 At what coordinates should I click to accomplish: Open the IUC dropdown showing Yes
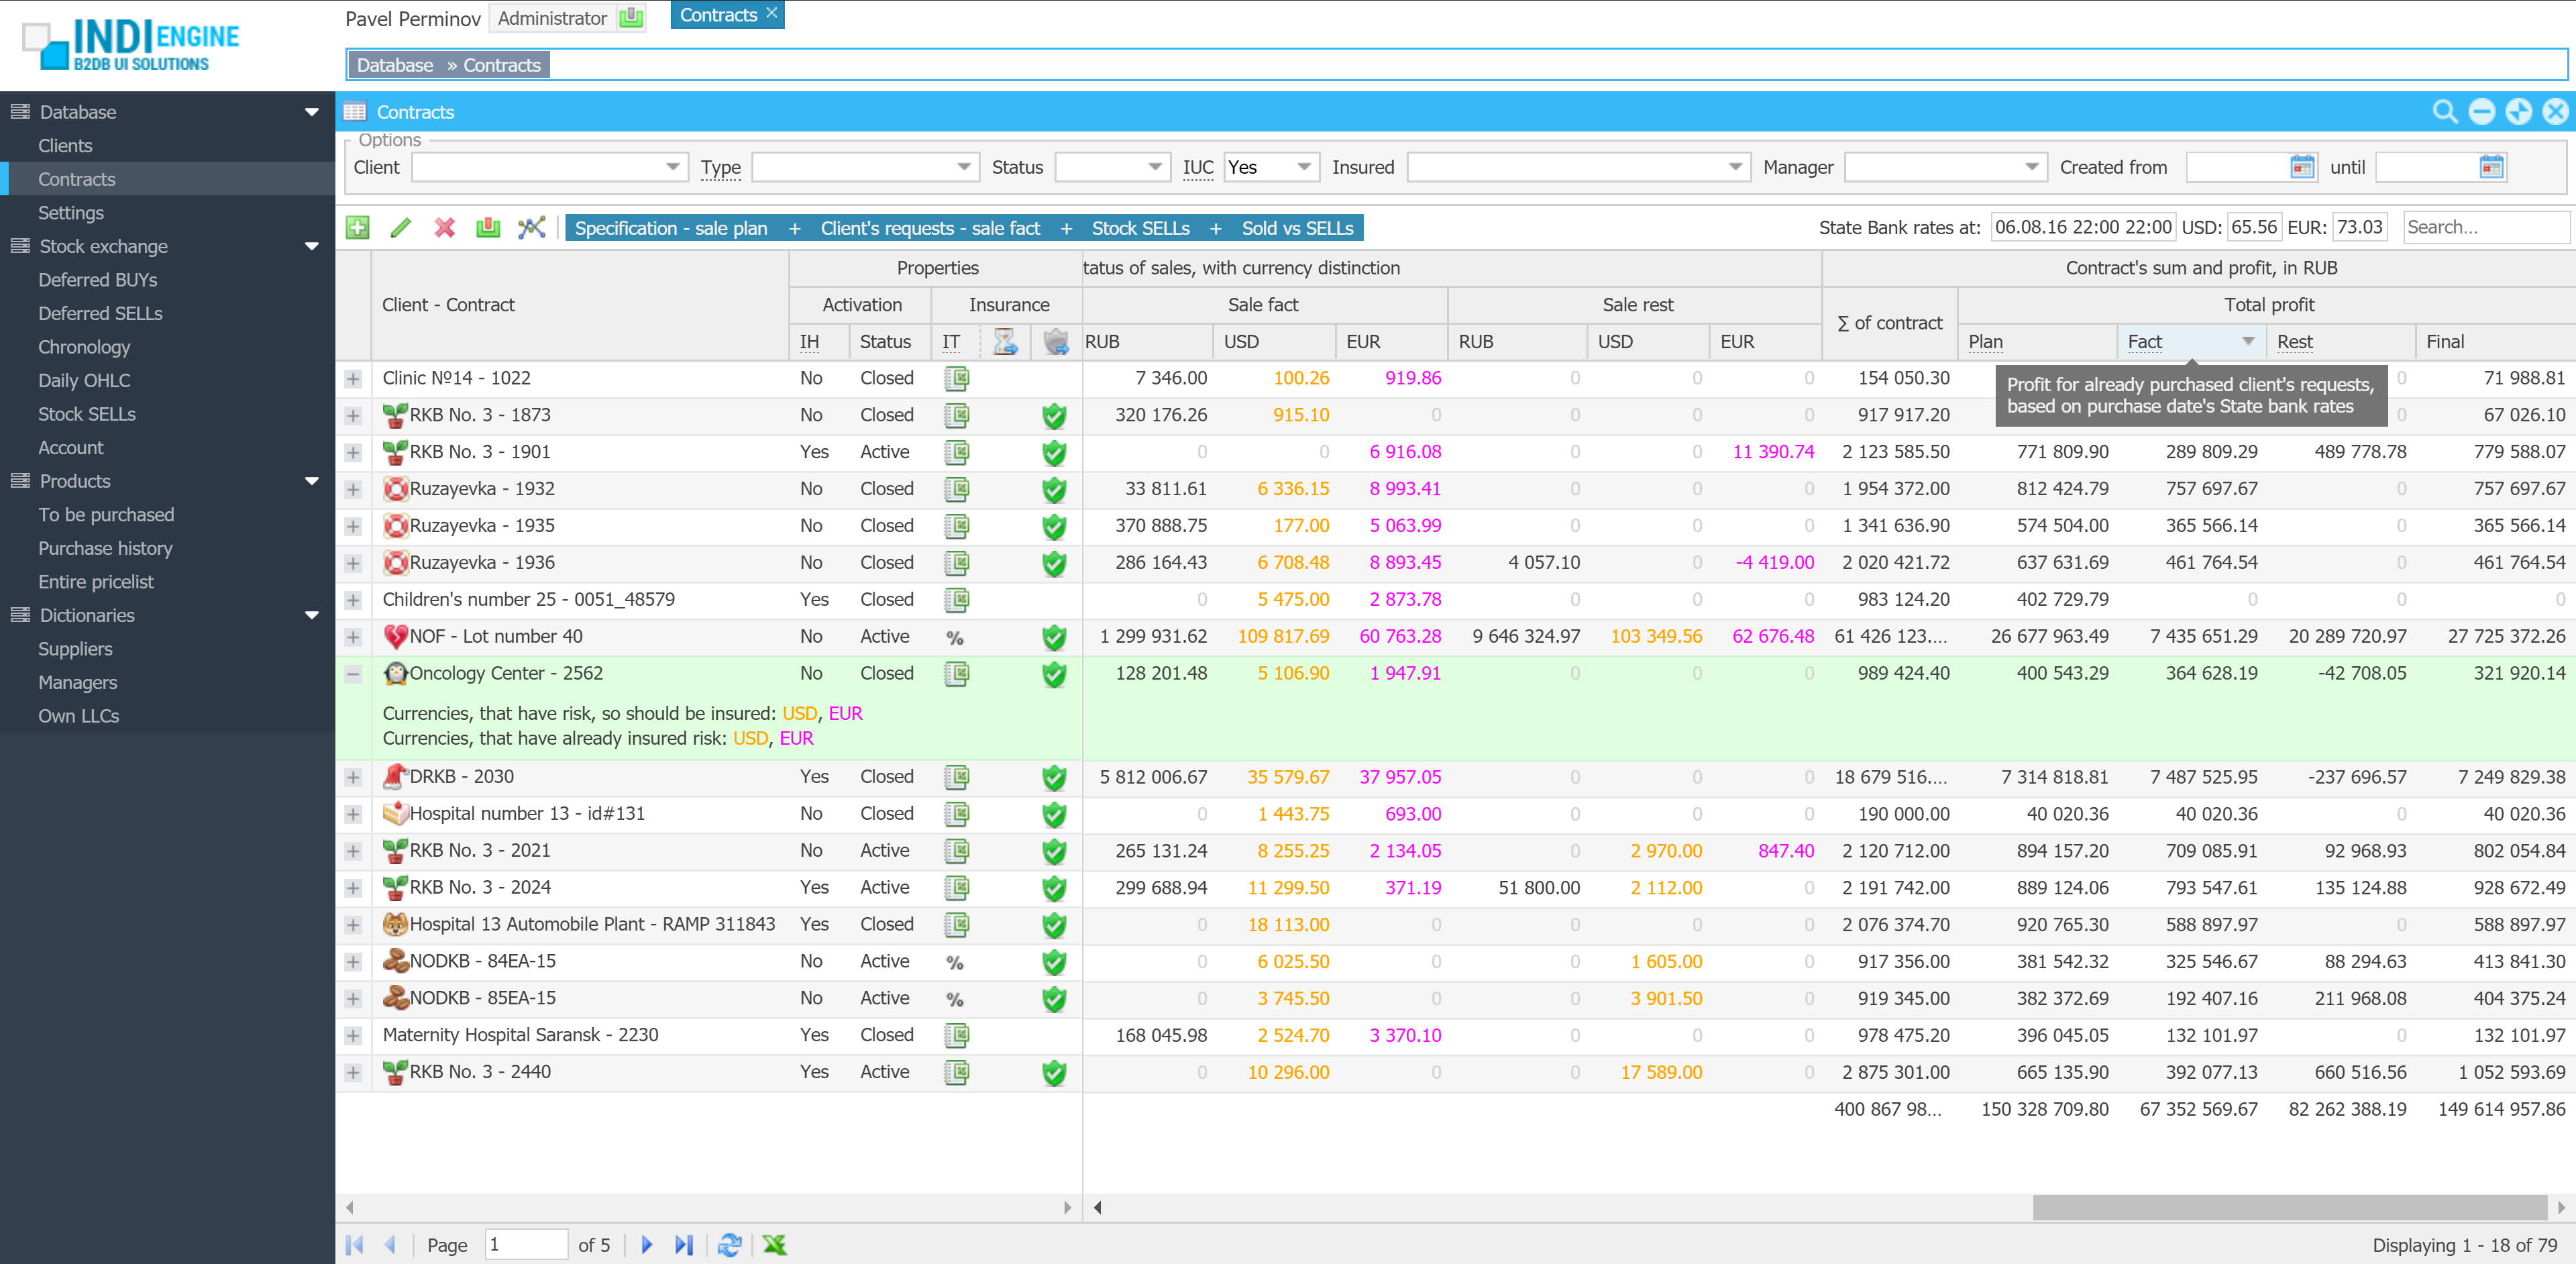(x=1303, y=167)
